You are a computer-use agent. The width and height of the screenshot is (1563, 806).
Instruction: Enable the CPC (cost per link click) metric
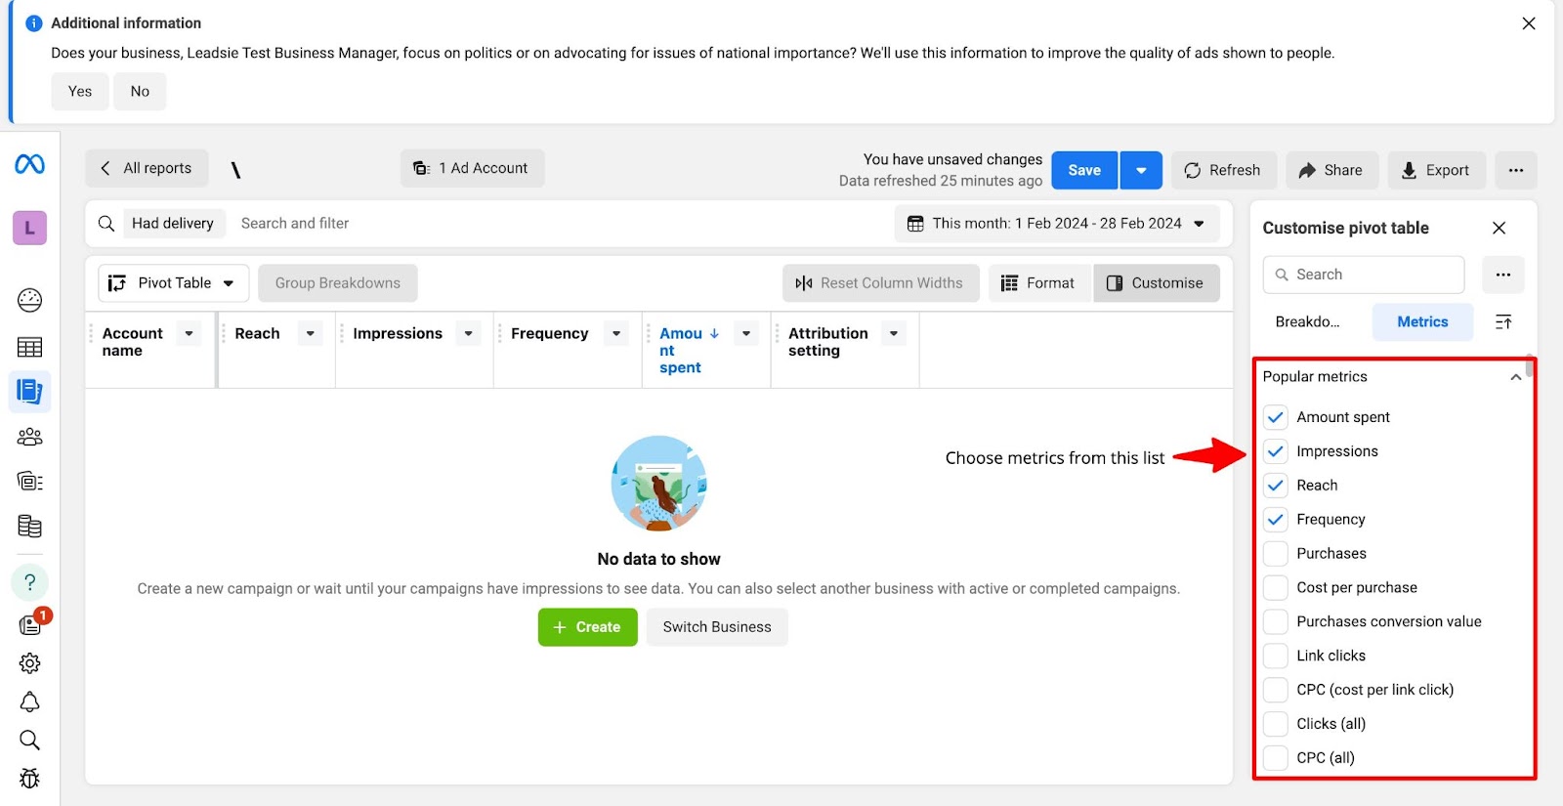click(x=1276, y=690)
